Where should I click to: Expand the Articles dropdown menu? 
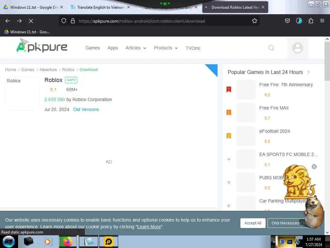pyautogui.click(x=136, y=48)
